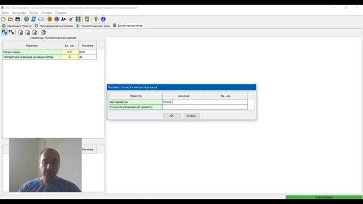The image size is (363, 204).
Task: Create a new project file icon
Action: click(3, 19)
